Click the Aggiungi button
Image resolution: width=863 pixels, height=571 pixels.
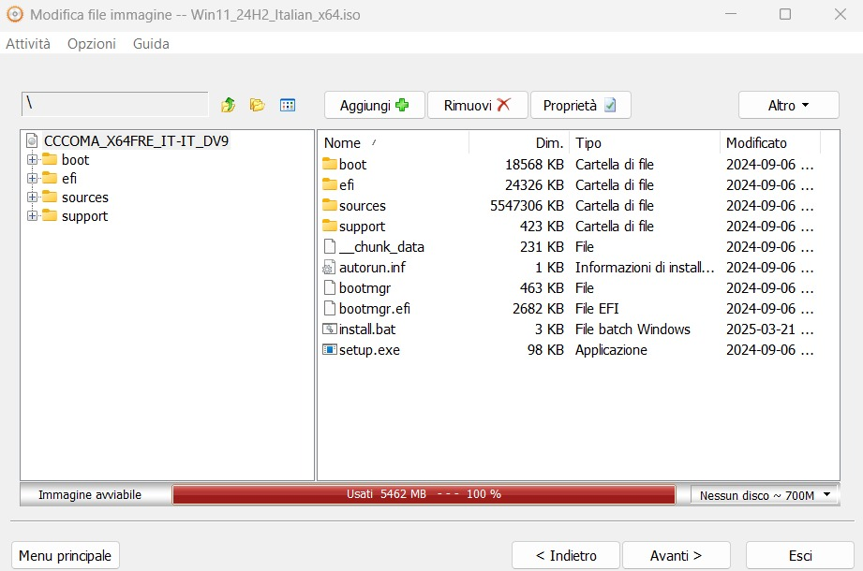coord(374,105)
